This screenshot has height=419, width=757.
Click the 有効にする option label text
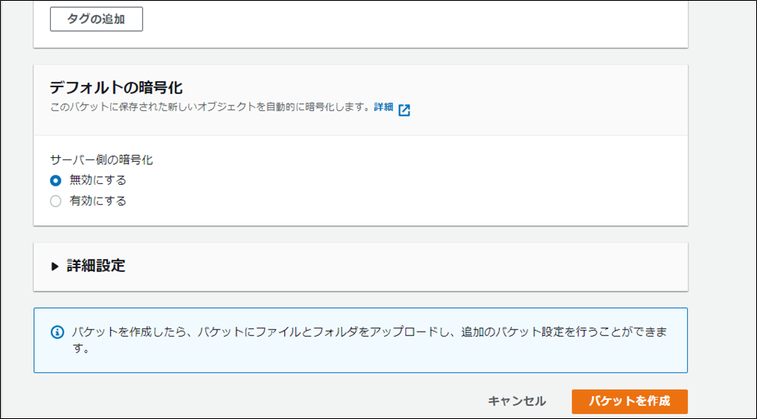point(98,201)
